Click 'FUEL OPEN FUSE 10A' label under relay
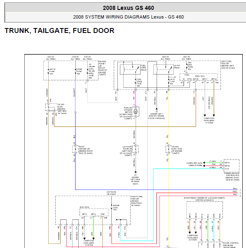This screenshot has width=246, height=248. [139, 82]
